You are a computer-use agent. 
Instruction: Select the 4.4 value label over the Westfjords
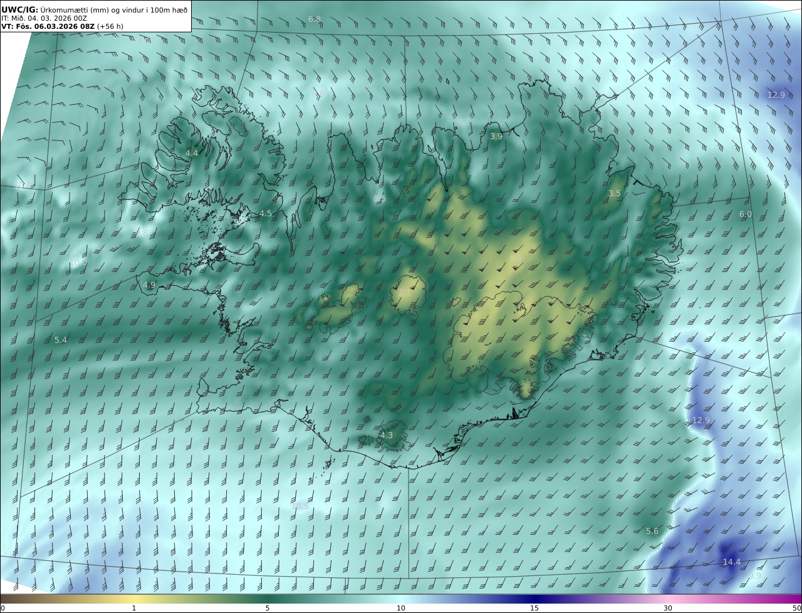click(x=192, y=153)
